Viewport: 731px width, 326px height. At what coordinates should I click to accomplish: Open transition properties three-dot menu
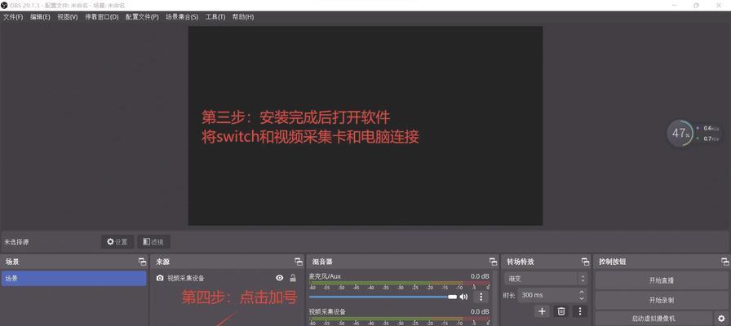pyautogui.click(x=580, y=311)
